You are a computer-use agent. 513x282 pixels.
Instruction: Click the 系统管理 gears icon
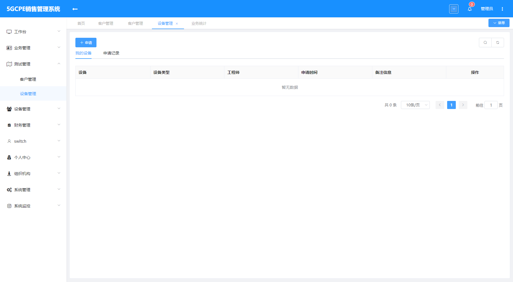point(9,190)
